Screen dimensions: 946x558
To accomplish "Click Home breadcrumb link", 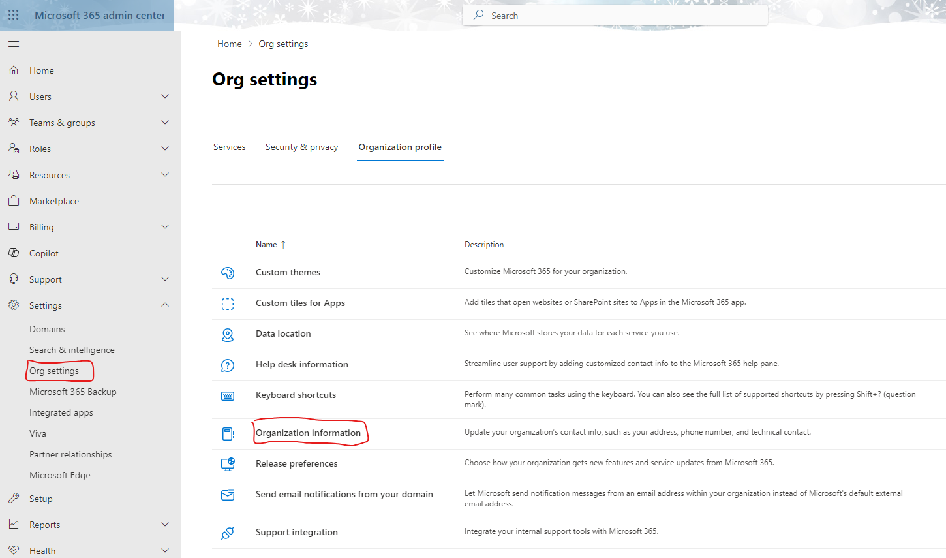I will pyautogui.click(x=230, y=44).
